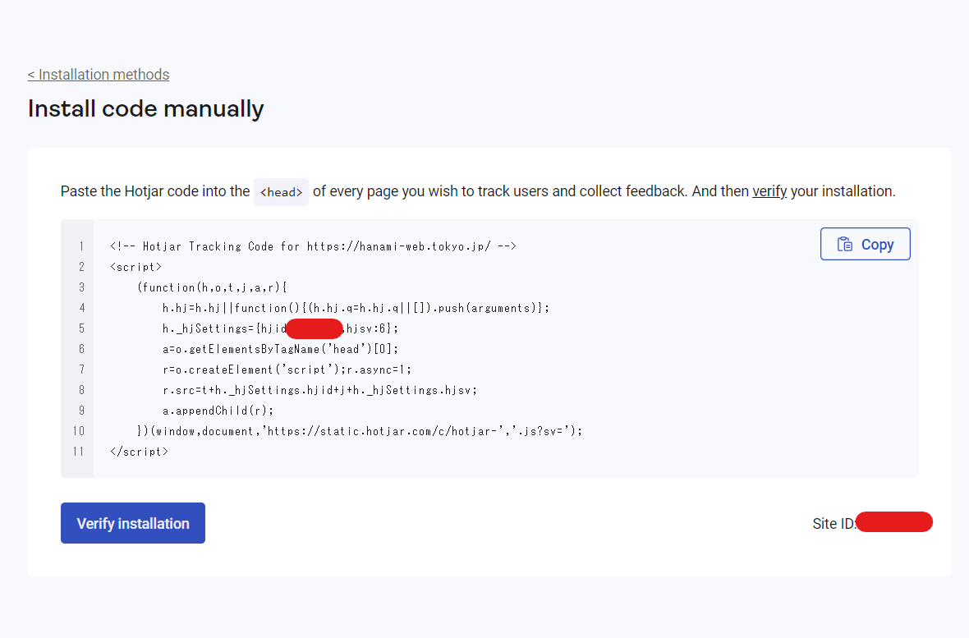
Task: Click the highlighted <head> tag badge
Action: 281,191
